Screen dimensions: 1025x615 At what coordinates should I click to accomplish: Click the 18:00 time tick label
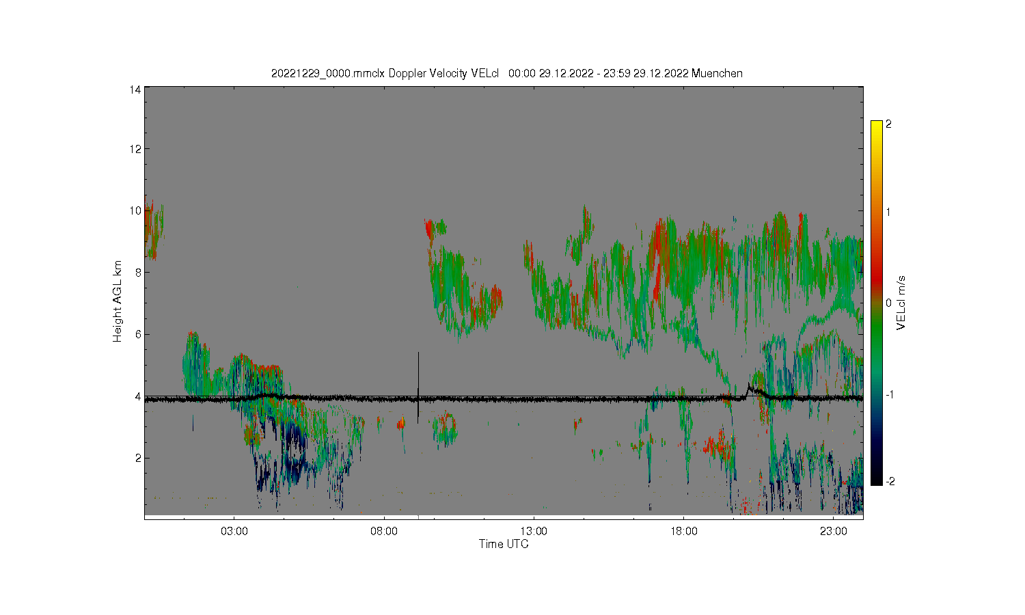(683, 531)
